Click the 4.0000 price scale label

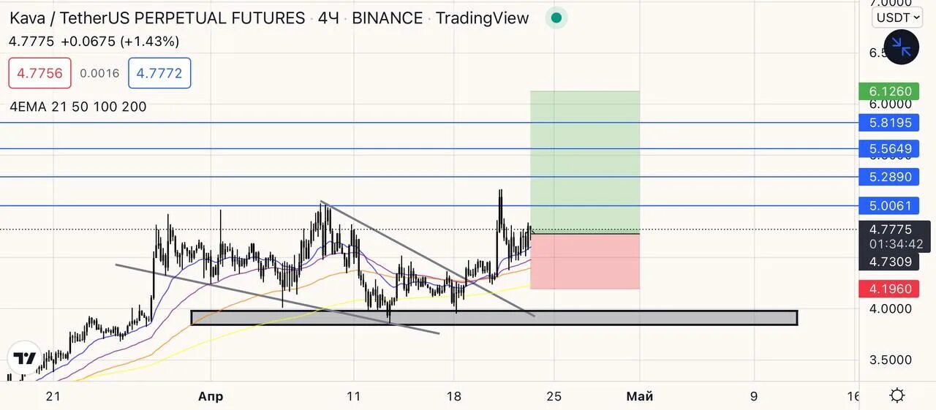[891, 309]
